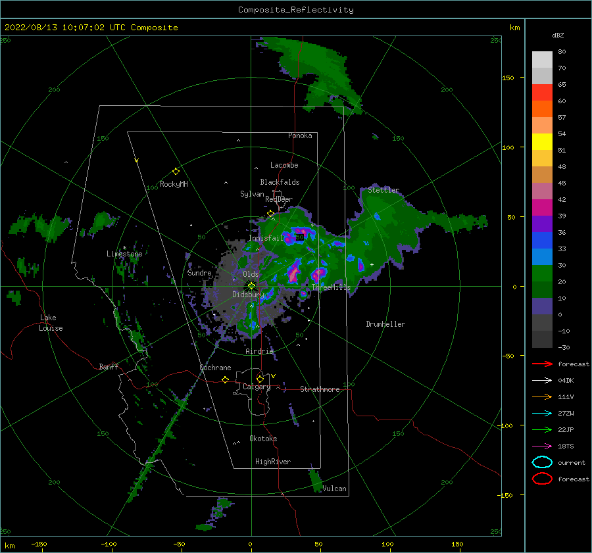The width and height of the screenshot is (592, 553).
Task: Select the red 65 dBZ color swatch
Action: (542, 92)
